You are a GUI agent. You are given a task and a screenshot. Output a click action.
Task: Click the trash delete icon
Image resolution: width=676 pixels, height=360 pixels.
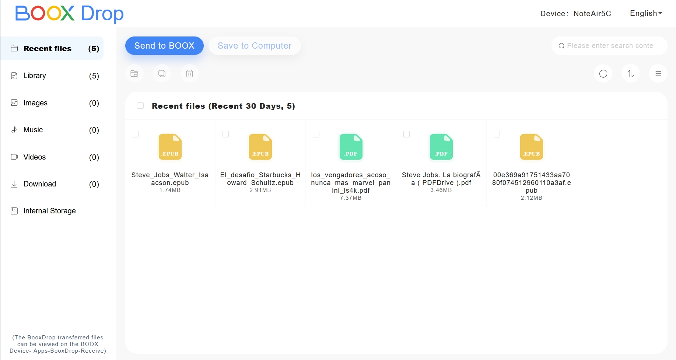(189, 74)
